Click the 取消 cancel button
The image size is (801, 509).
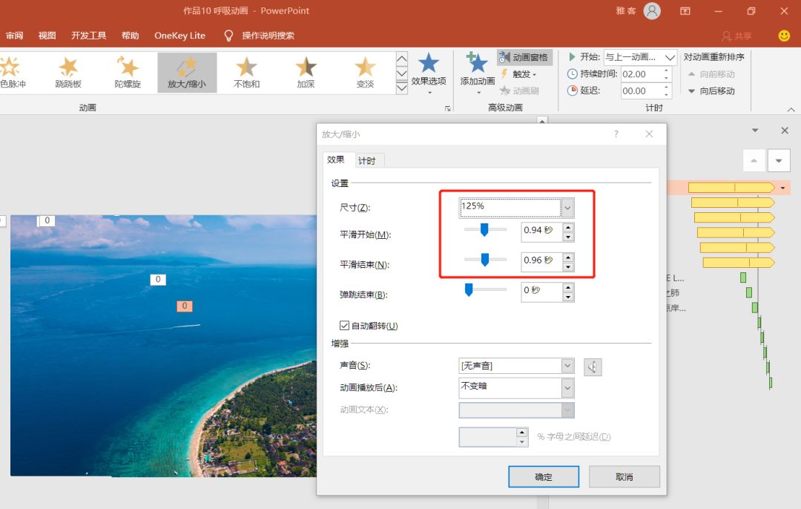point(624,477)
